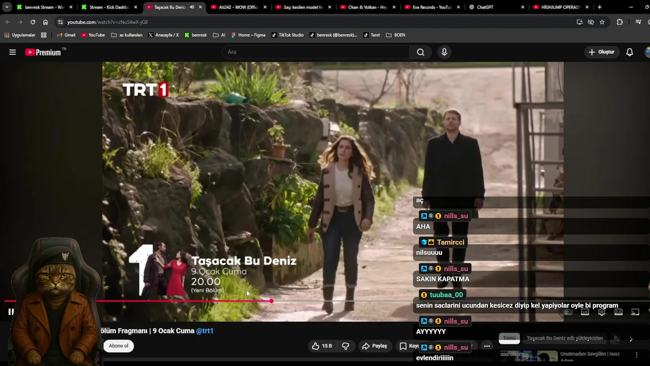The height and width of the screenshot is (366, 650).
Task: Seek using the red video progress bar
Action: point(137,301)
